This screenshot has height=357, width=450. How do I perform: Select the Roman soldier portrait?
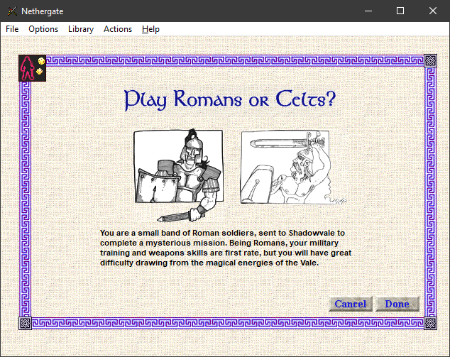(x=178, y=175)
